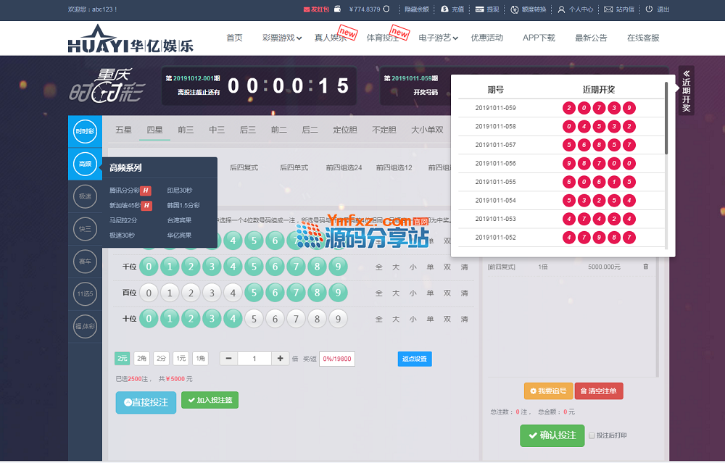Select the 2角 bet unit option
This screenshot has height=463, width=725.
[x=141, y=358]
